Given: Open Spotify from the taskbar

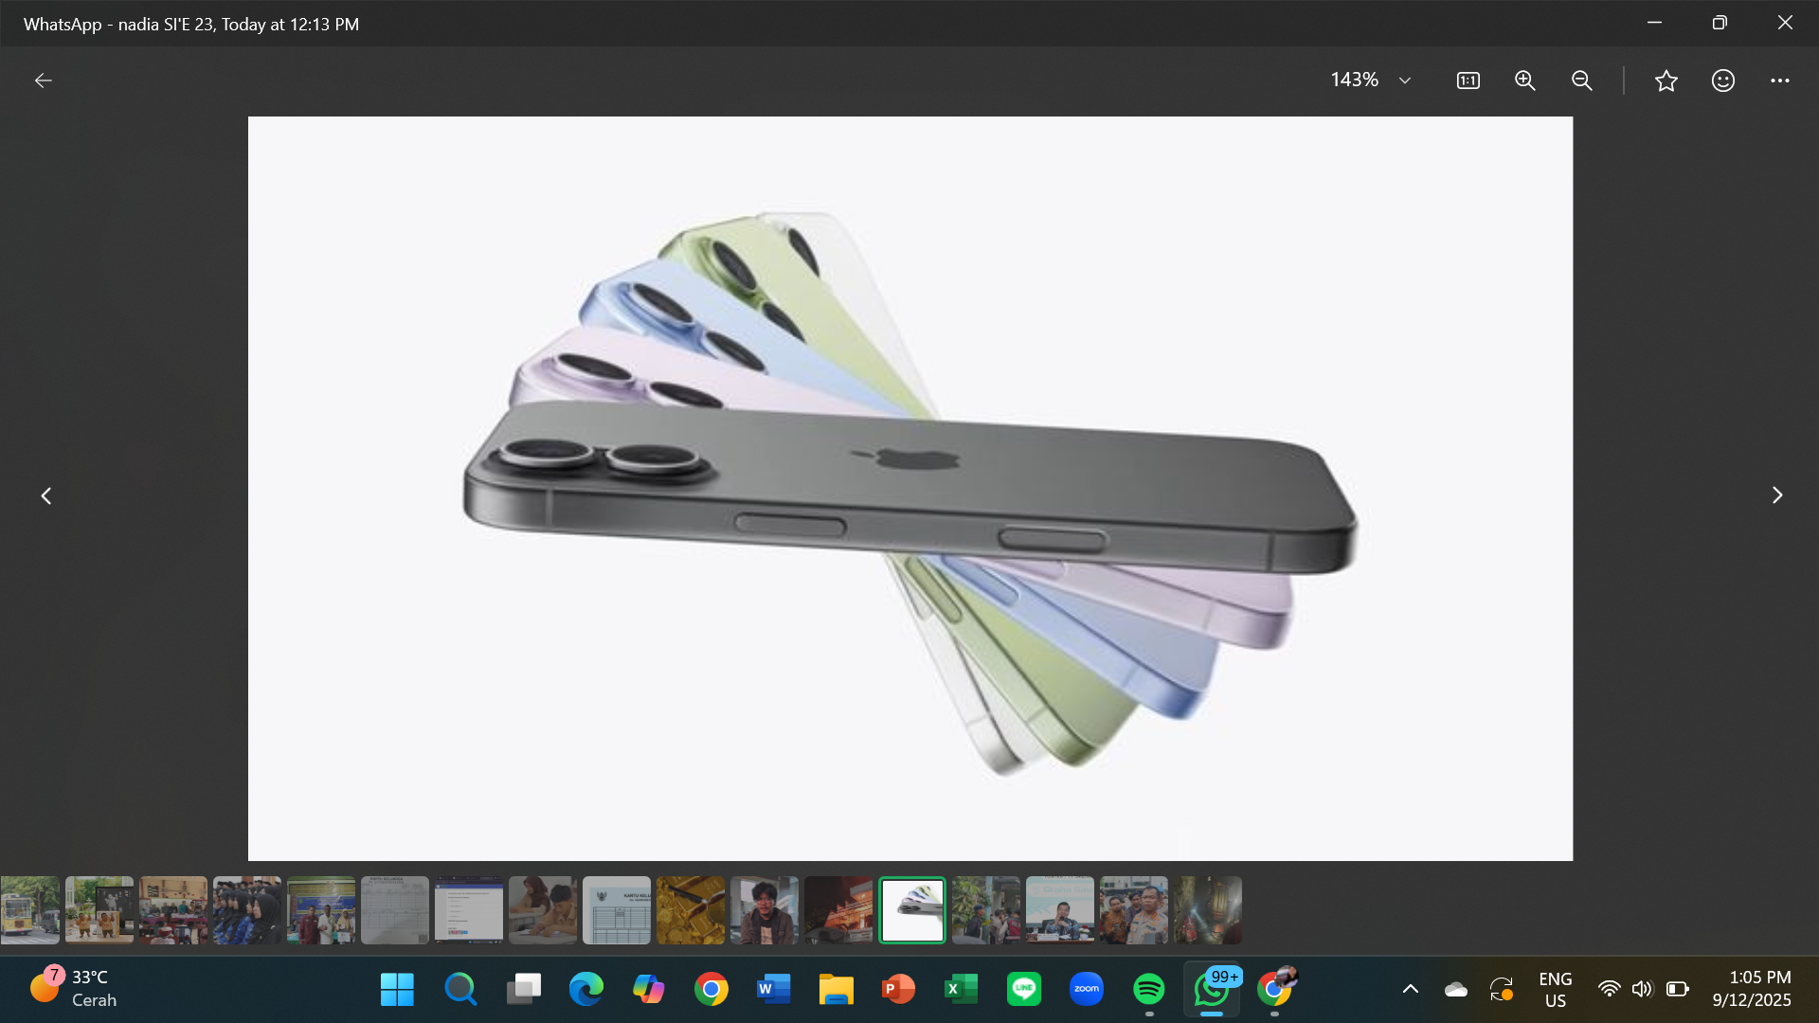Looking at the screenshot, I should 1148,990.
